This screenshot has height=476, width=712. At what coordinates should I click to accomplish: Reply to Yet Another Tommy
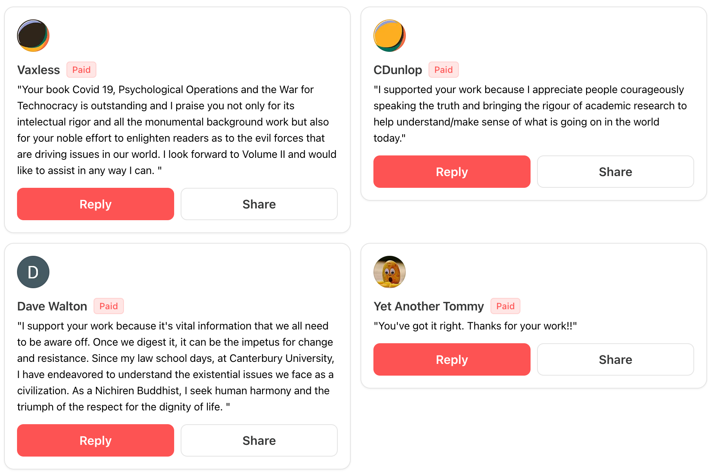[452, 359]
